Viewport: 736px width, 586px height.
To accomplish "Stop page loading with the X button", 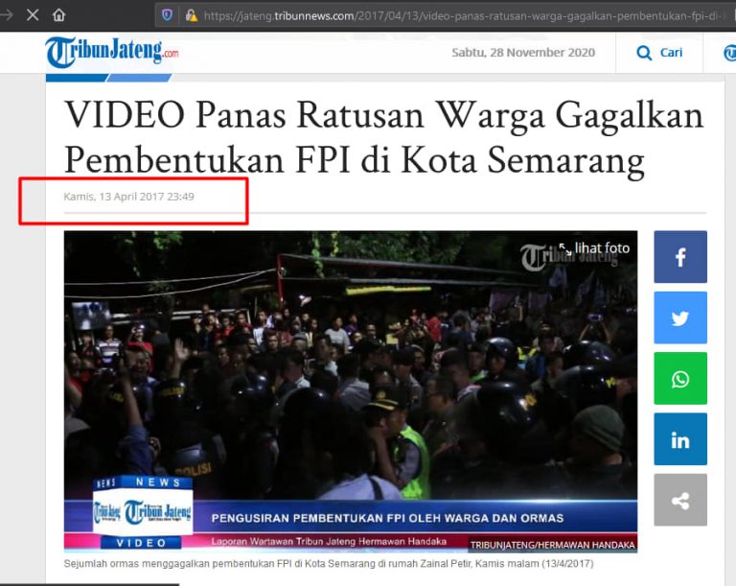I will point(33,15).
